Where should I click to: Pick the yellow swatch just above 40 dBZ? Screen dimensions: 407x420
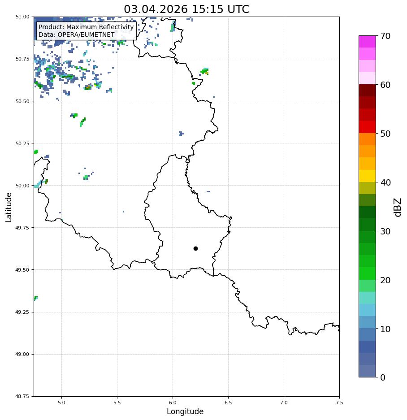point(368,176)
